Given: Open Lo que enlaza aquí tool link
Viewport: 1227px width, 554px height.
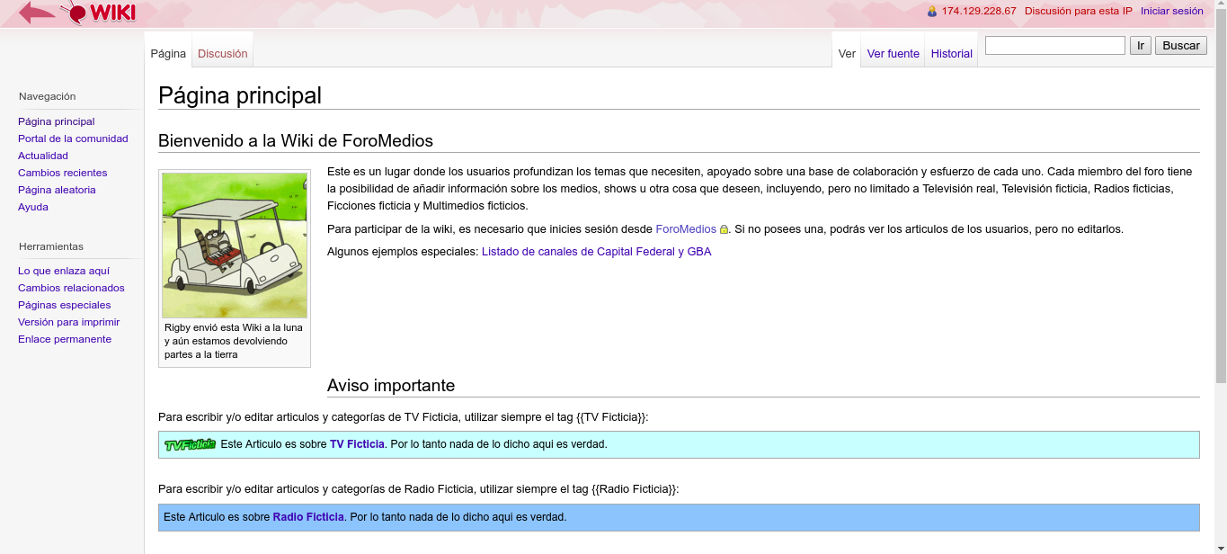Looking at the screenshot, I should (64, 271).
